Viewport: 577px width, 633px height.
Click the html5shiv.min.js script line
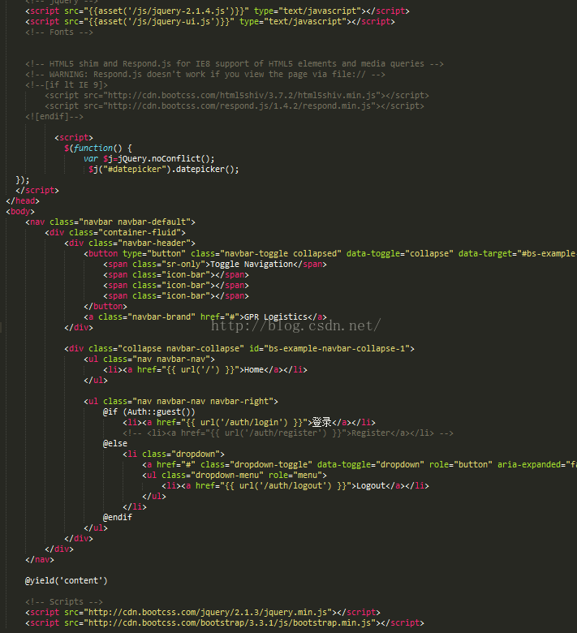[x=237, y=95]
